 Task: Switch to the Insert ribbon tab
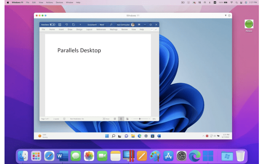coord(61,30)
